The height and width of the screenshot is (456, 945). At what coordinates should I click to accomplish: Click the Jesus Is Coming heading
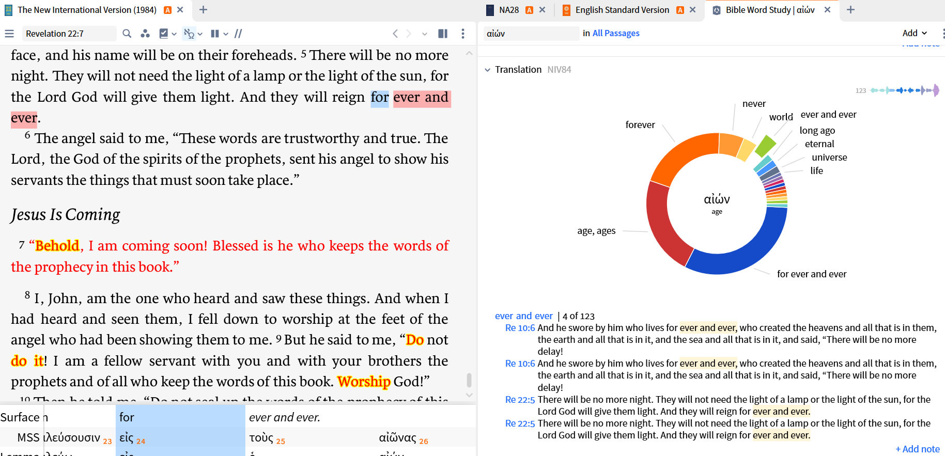click(66, 214)
